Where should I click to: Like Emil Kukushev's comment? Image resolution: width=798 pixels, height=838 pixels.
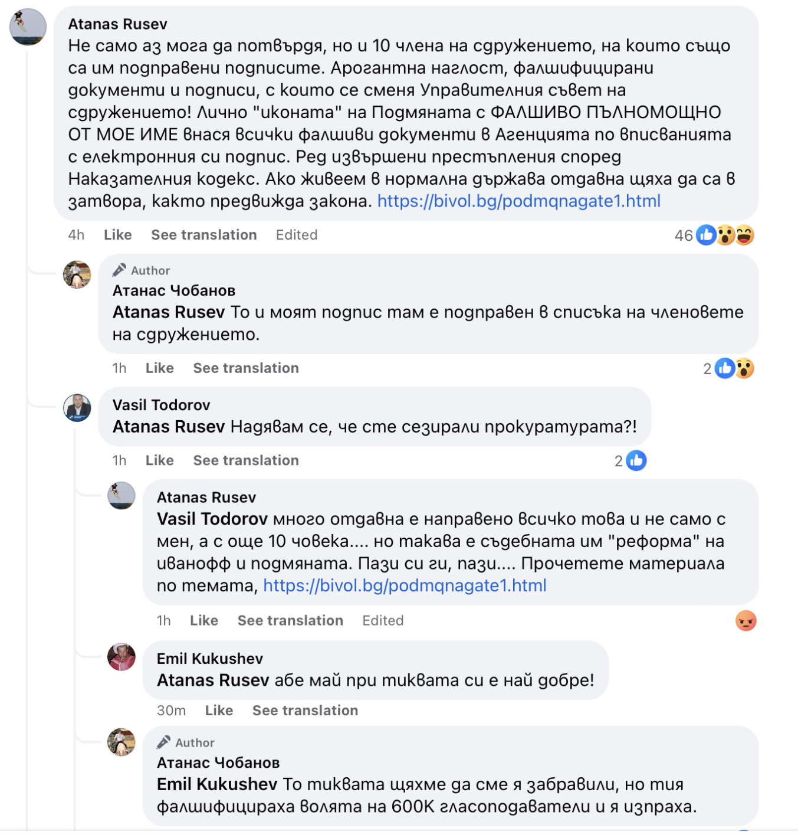click(219, 711)
